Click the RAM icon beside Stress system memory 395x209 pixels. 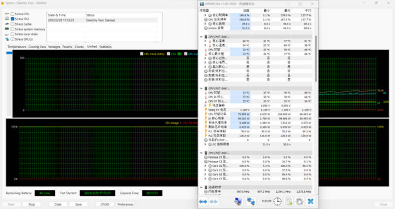7,29
